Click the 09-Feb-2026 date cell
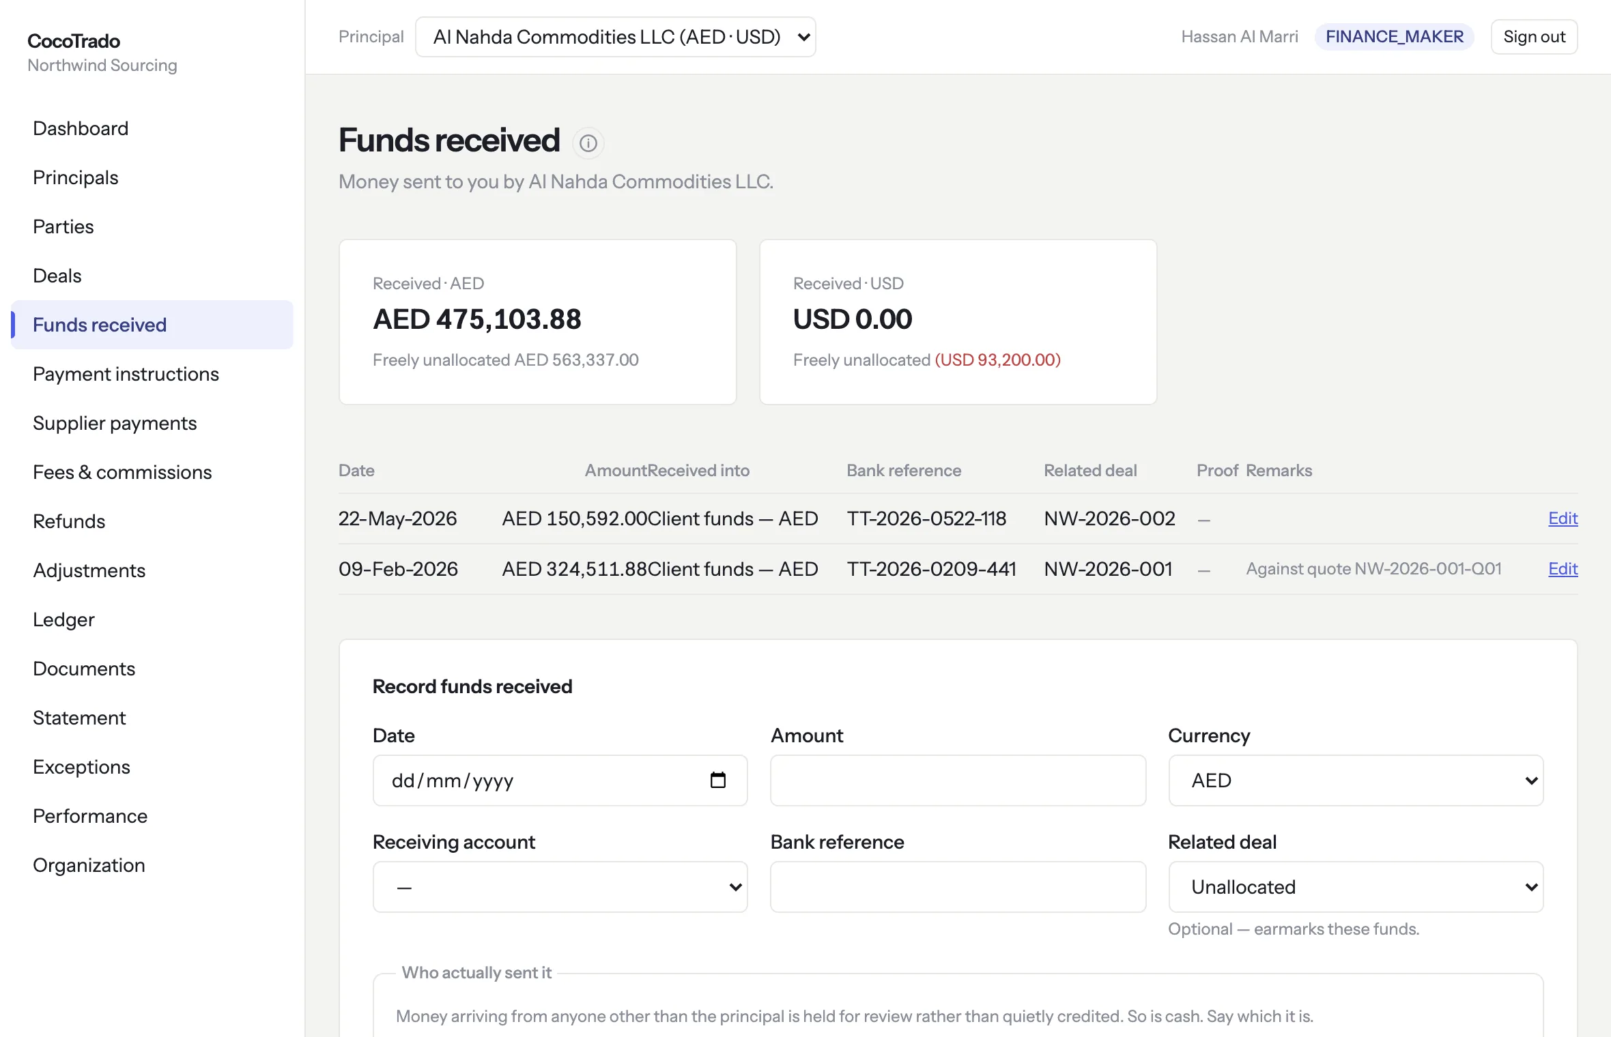Image resolution: width=1611 pixels, height=1037 pixels. point(398,569)
